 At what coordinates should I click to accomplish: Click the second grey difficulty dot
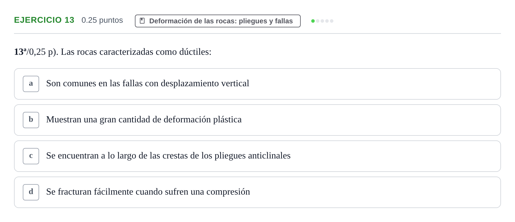point(318,21)
